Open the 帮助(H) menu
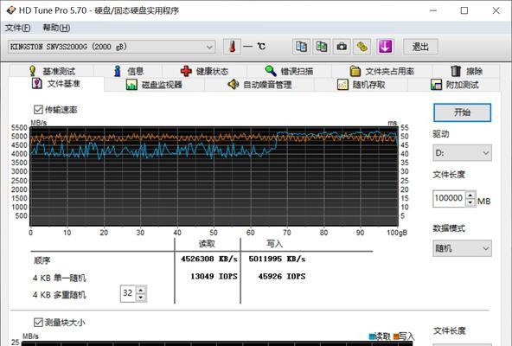 click(56, 28)
